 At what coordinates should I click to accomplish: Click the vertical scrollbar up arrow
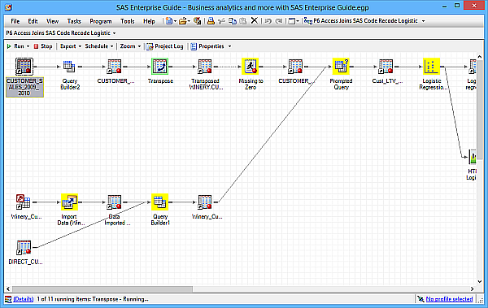pos(480,57)
